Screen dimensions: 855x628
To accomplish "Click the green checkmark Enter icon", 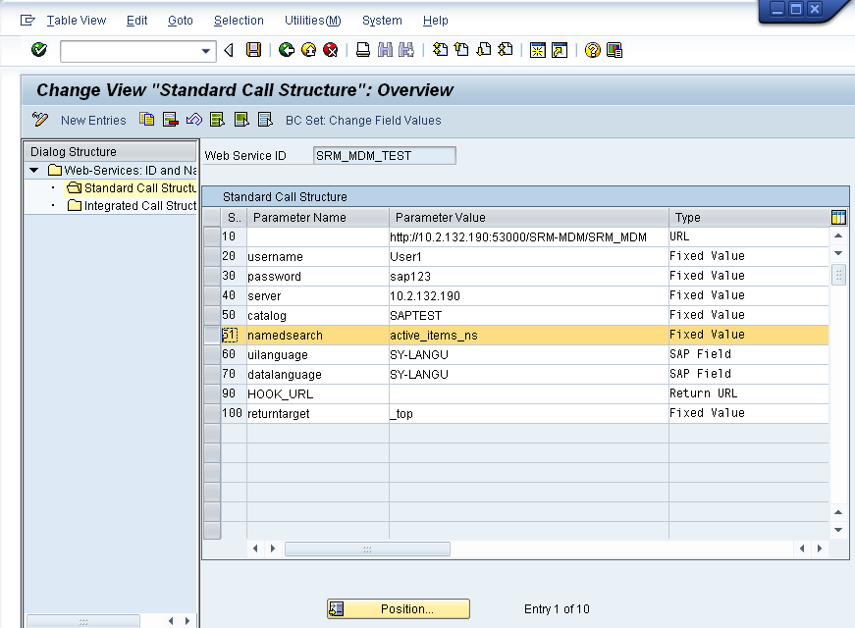I will point(38,50).
